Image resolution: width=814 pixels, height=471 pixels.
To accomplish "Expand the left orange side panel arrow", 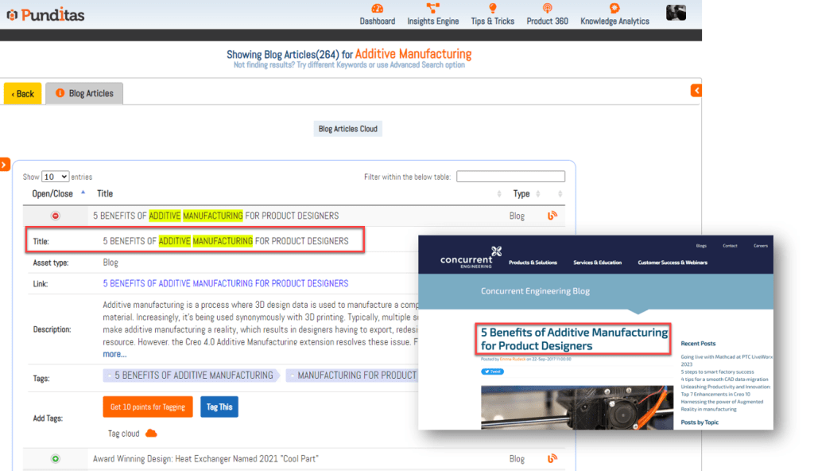I will tap(5, 165).
